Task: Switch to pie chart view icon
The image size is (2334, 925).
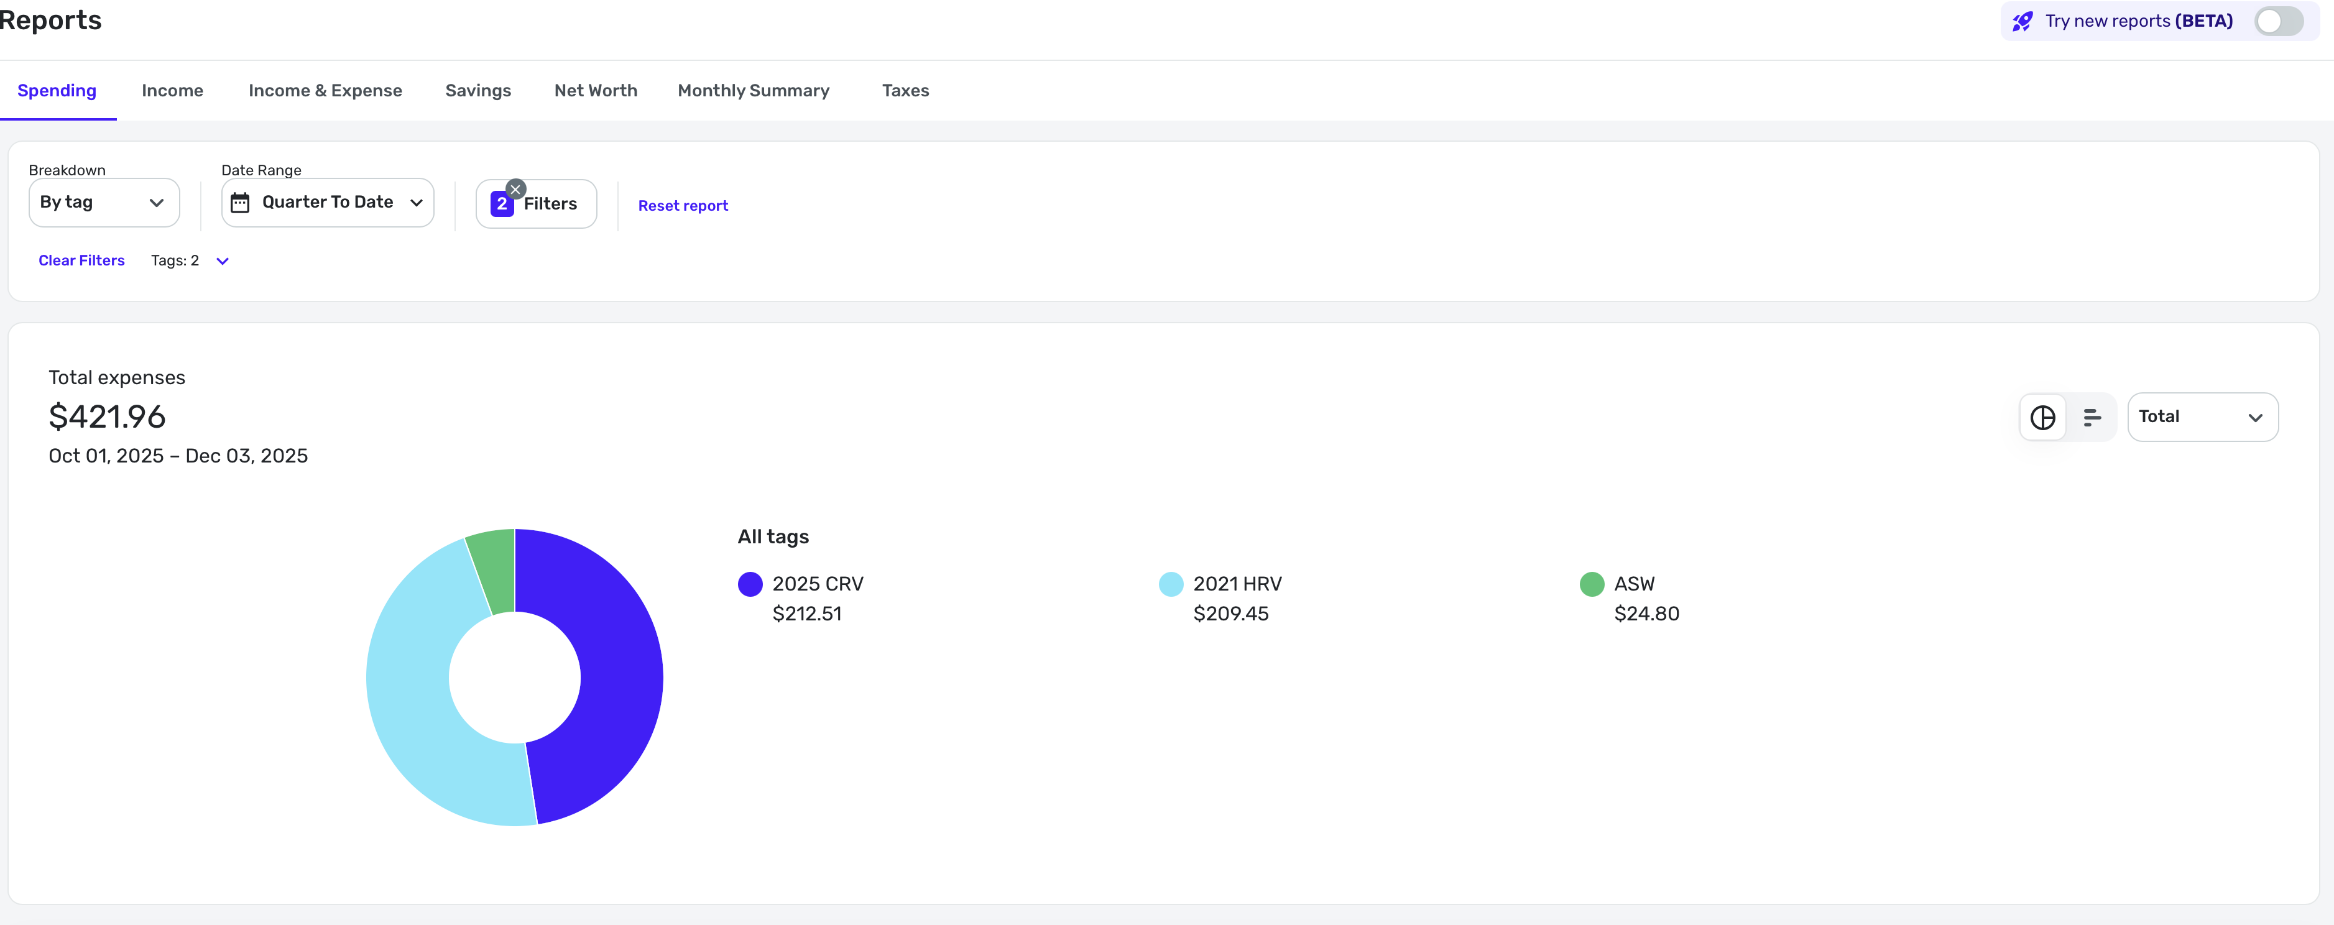Action: 2042,418
